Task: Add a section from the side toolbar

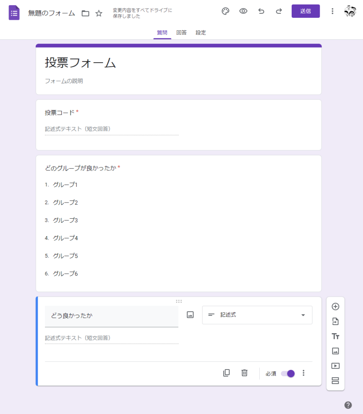Action: [x=335, y=380]
